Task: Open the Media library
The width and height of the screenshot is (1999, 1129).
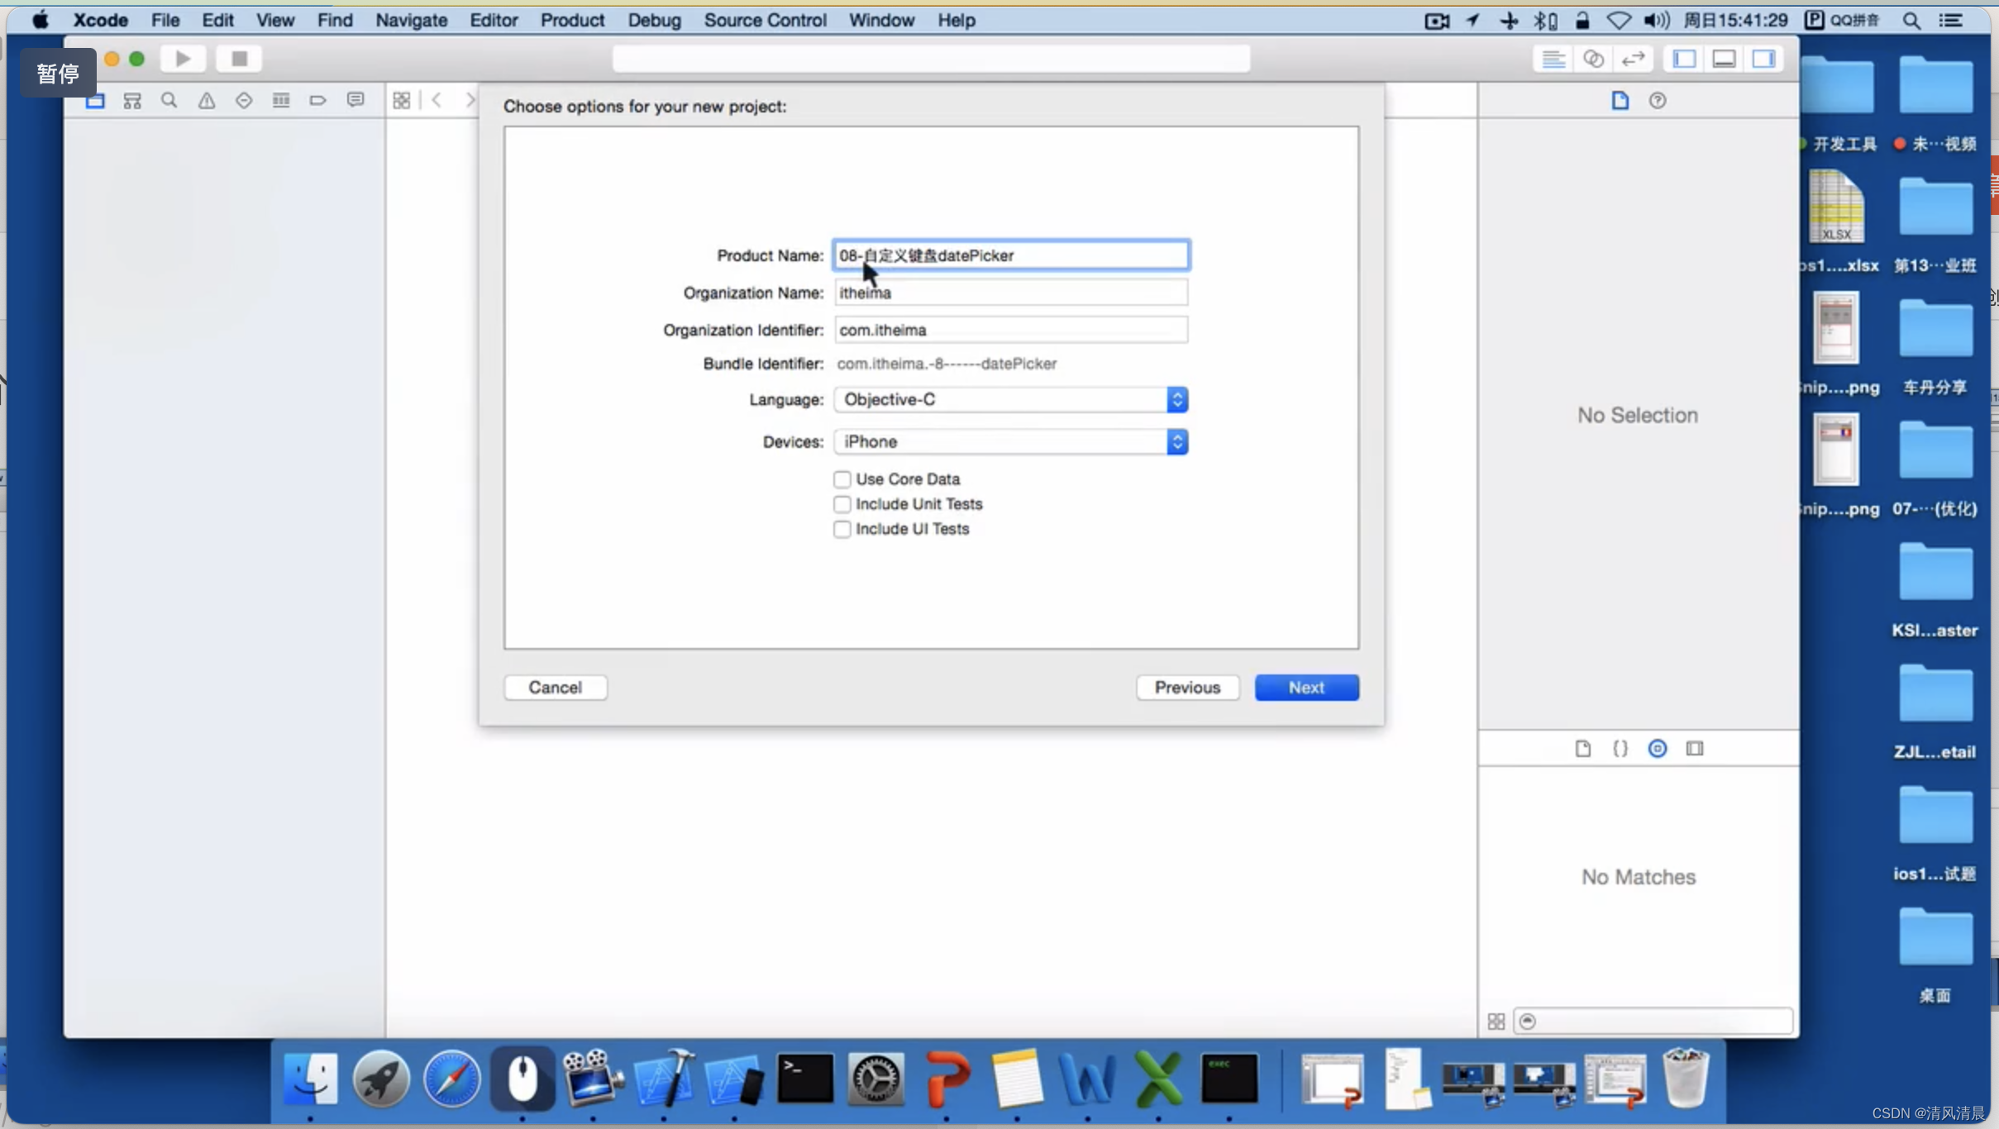Action: point(1695,749)
